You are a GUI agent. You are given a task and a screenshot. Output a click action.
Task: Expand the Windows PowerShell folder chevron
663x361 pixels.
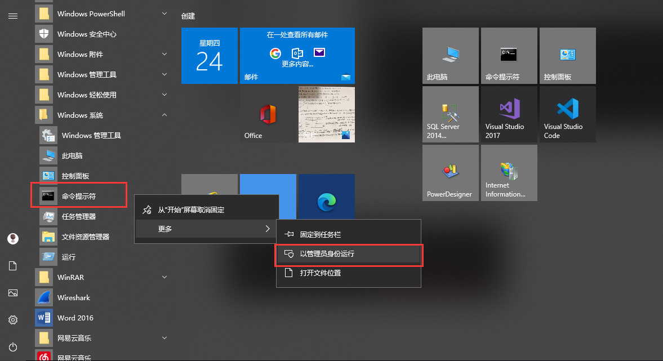(164, 14)
